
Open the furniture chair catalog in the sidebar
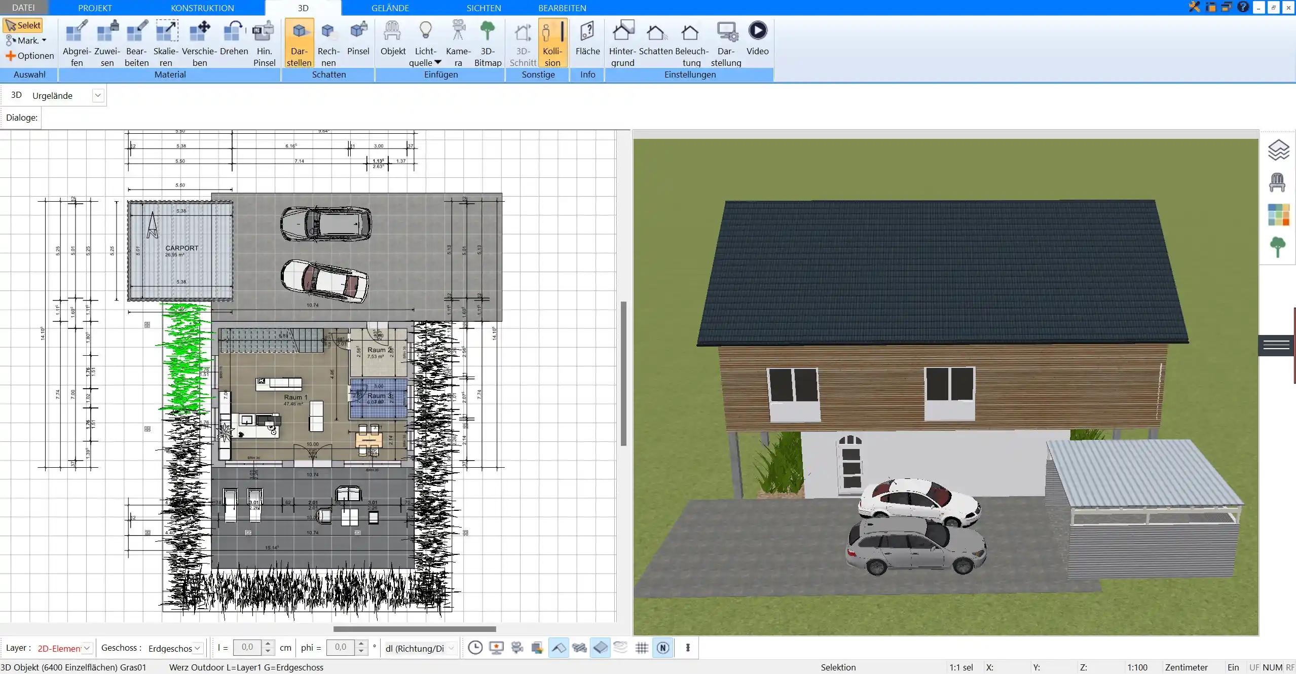pyautogui.click(x=1277, y=182)
